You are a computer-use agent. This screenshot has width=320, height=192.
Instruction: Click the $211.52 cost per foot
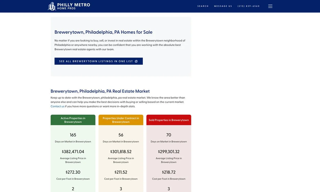pyautogui.click(x=121, y=172)
